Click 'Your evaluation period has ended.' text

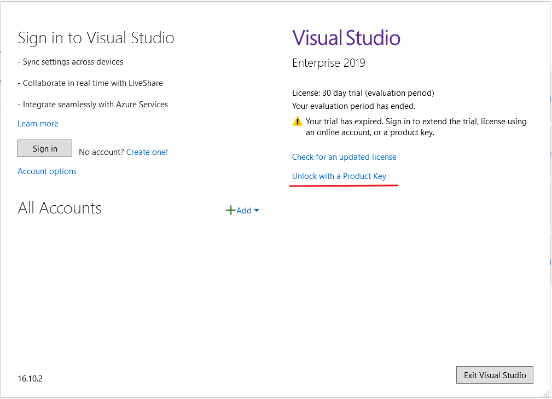pos(354,106)
